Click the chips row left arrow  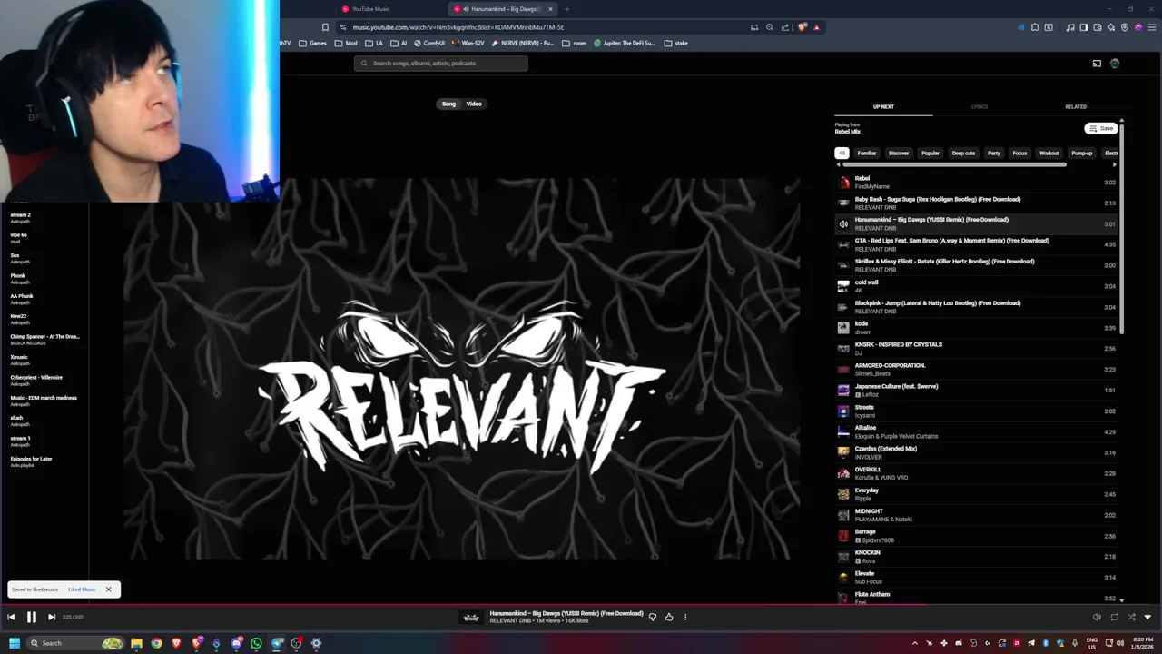(x=838, y=164)
